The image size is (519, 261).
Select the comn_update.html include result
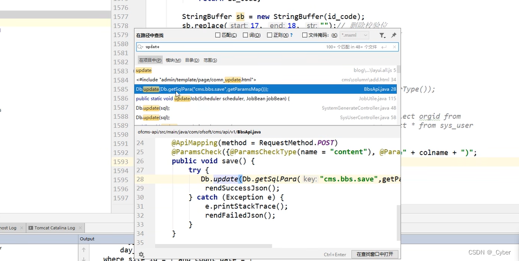(266, 80)
